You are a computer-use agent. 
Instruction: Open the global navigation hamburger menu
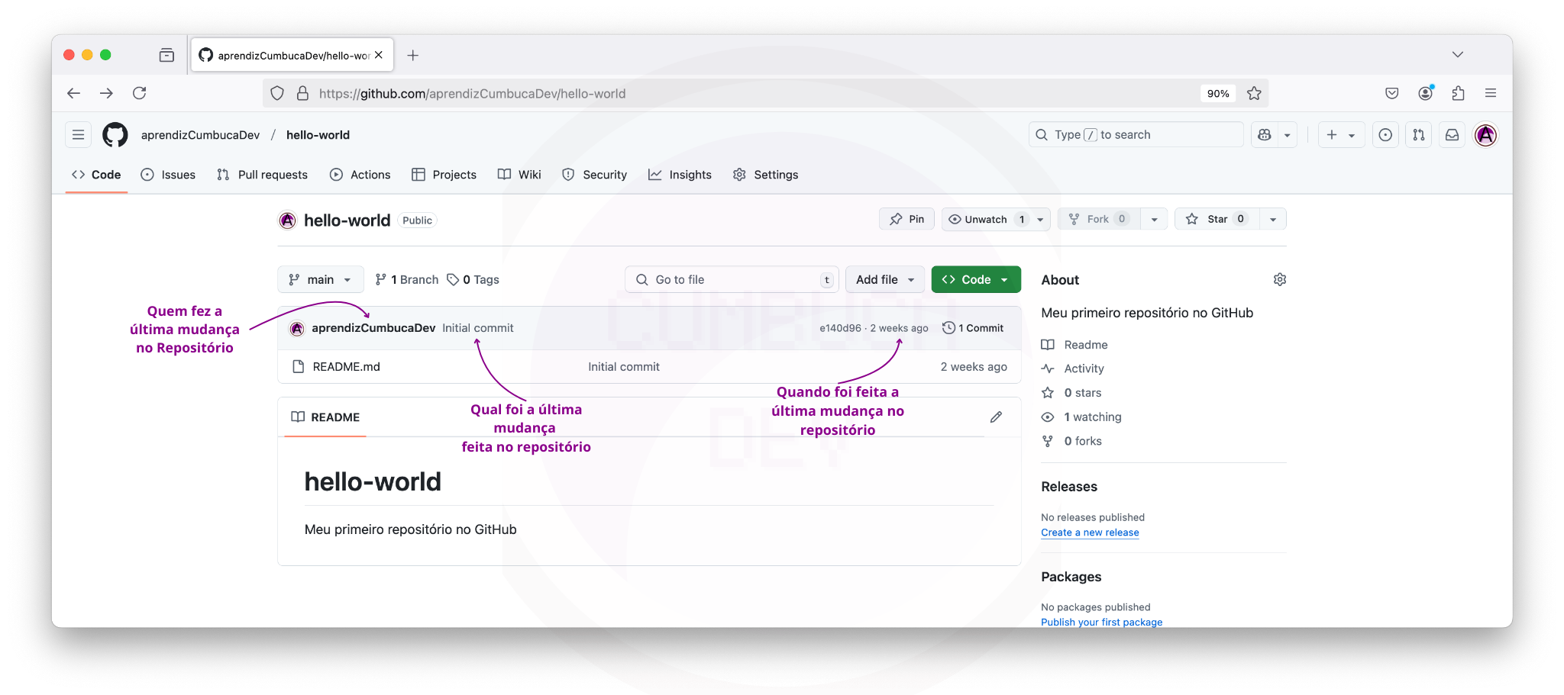[x=77, y=134]
